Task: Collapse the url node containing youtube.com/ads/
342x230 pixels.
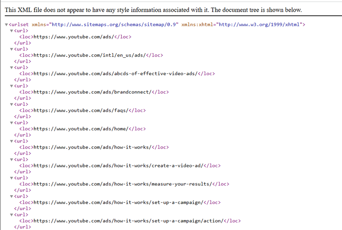Action: click(x=12, y=31)
